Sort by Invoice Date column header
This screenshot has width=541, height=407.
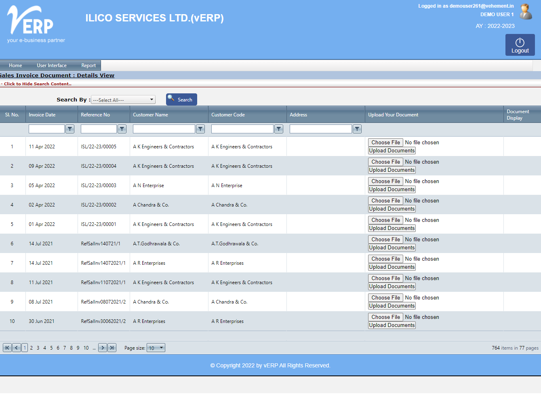click(42, 115)
